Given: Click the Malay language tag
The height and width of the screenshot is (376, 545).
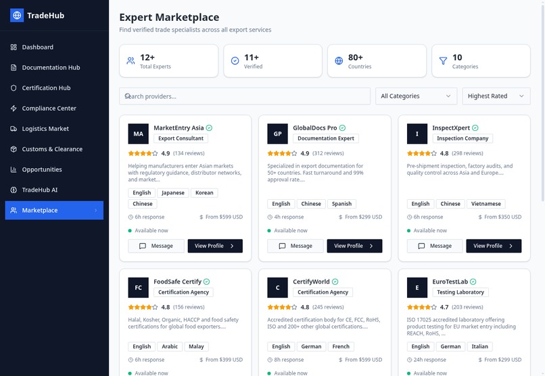Looking at the screenshot, I should click(x=196, y=346).
